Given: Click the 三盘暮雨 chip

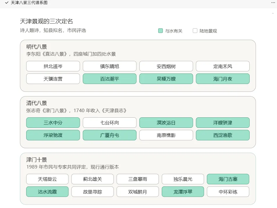Looking at the screenshot, I should pos(138,179).
